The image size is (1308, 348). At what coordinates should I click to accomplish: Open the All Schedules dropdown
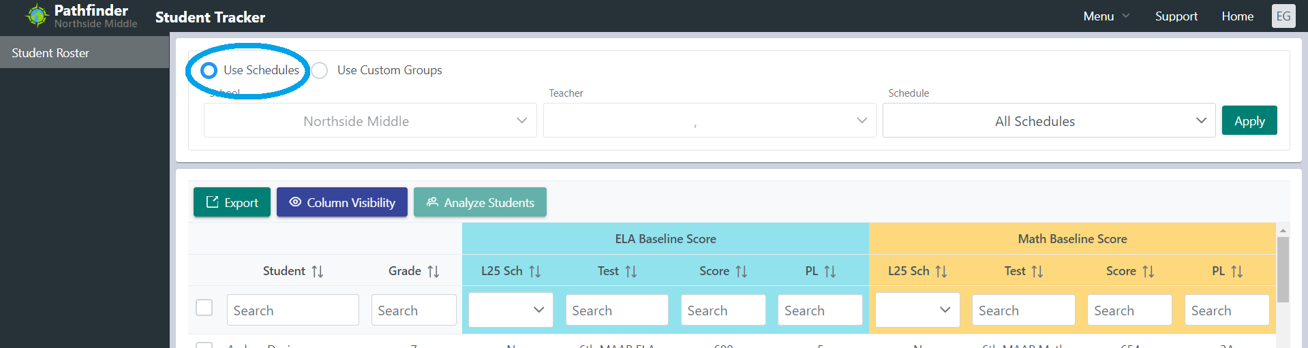point(1049,121)
